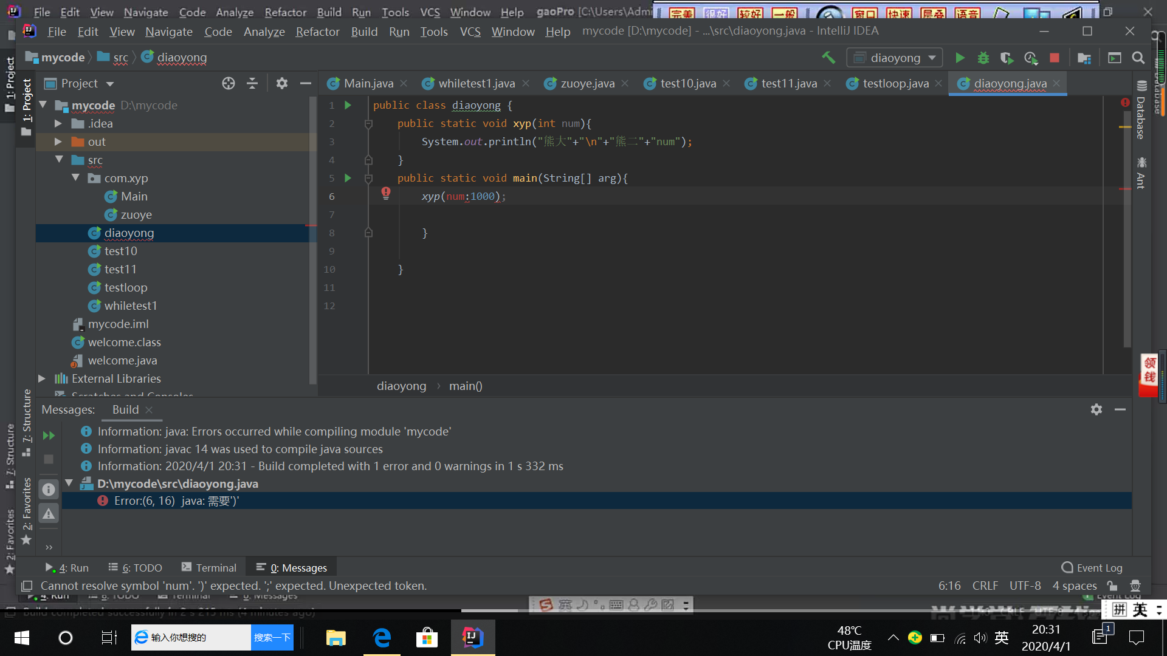Open the Event Log
Viewport: 1167px width, 656px height.
tap(1092, 567)
